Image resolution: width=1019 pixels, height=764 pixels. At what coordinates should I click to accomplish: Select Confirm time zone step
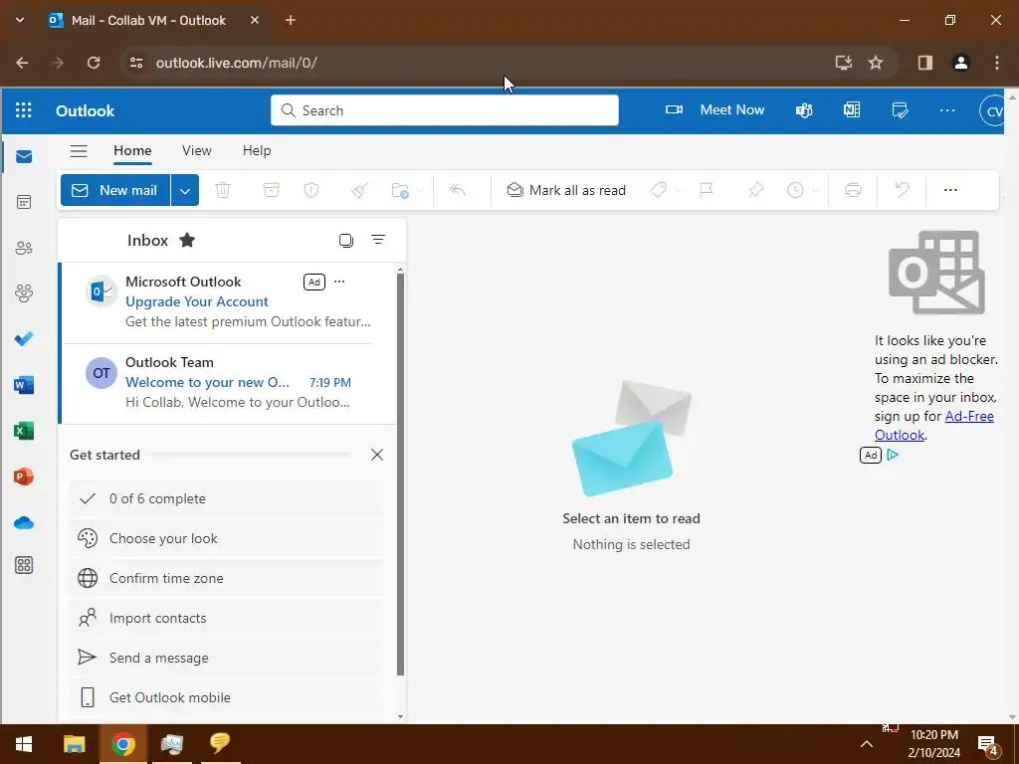click(226, 578)
